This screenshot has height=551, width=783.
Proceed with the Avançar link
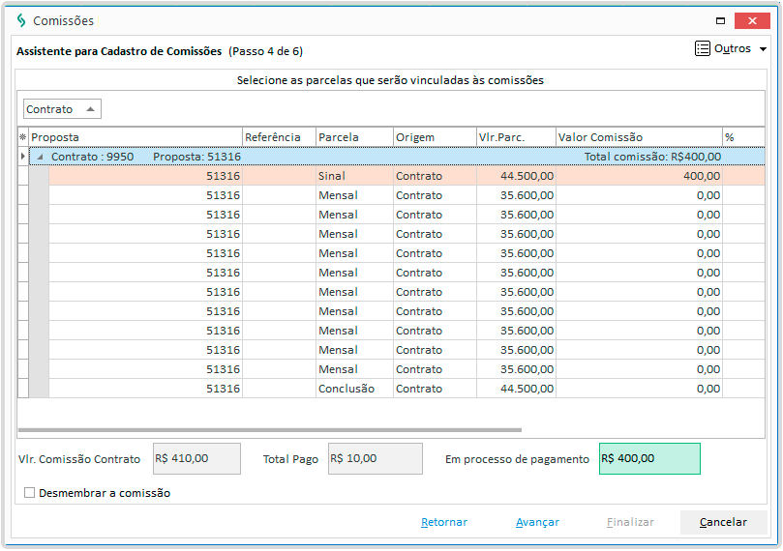[x=537, y=522]
